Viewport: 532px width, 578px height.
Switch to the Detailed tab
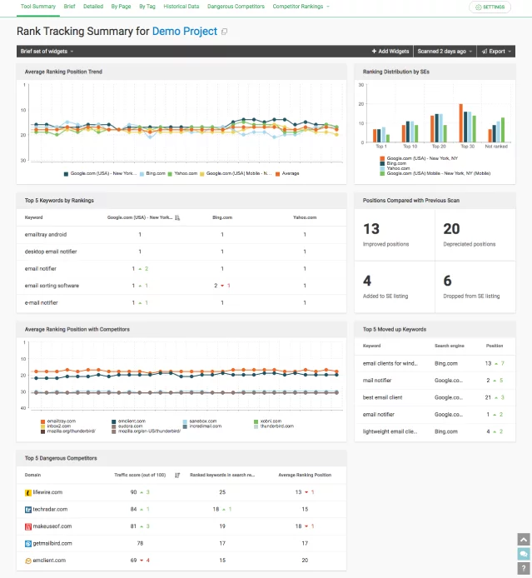coord(93,7)
